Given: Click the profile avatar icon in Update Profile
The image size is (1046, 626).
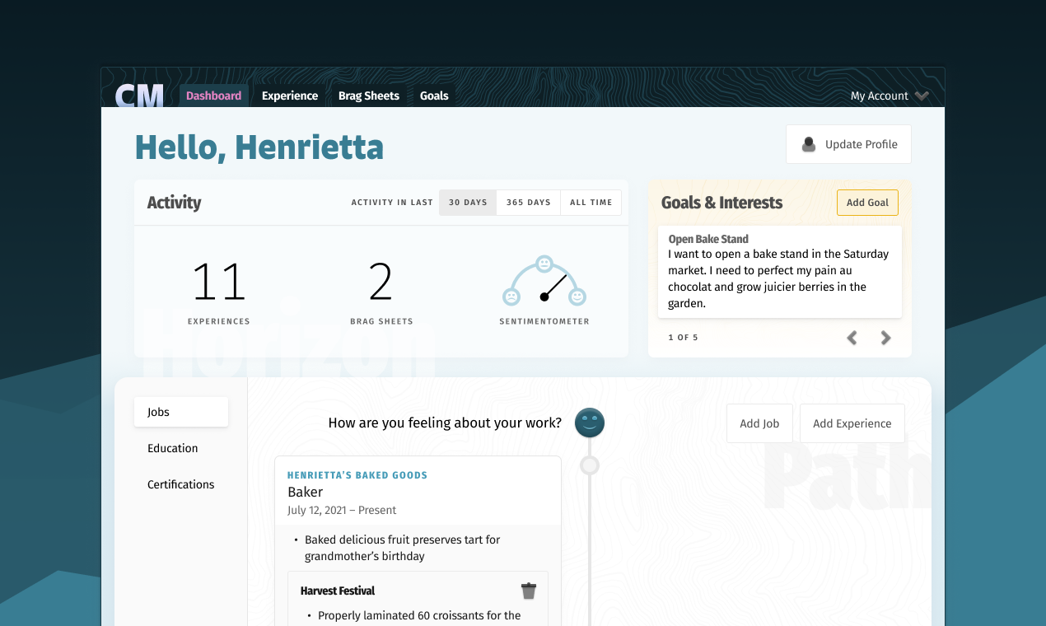Looking at the screenshot, I should click(x=809, y=144).
